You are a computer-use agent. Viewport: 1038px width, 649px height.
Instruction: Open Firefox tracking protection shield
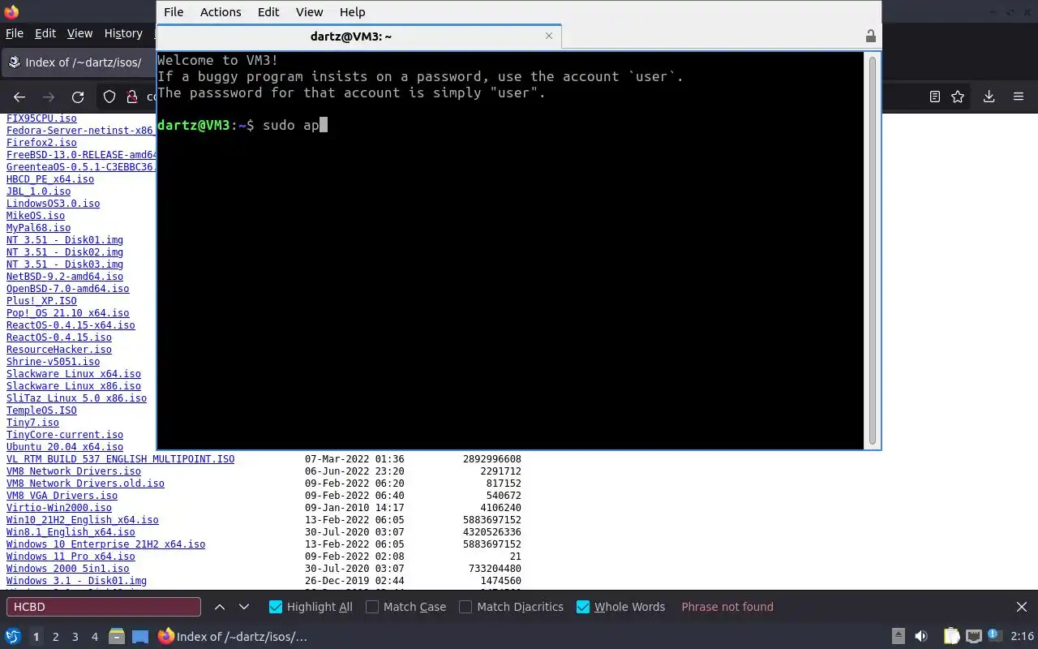[109, 97]
